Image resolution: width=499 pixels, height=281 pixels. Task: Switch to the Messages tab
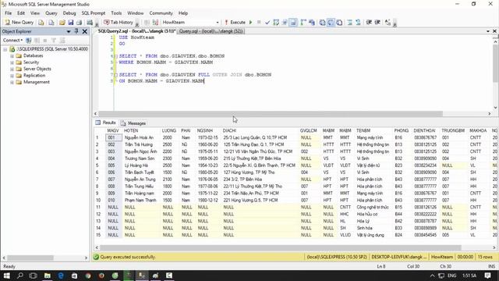coord(133,123)
